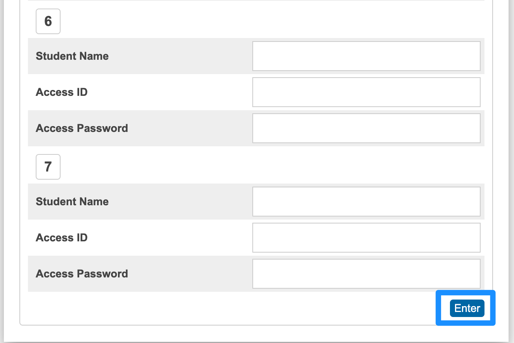Image resolution: width=514 pixels, height=343 pixels.
Task: Click the Access ID label in section 6
Action: [x=61, y=92]
